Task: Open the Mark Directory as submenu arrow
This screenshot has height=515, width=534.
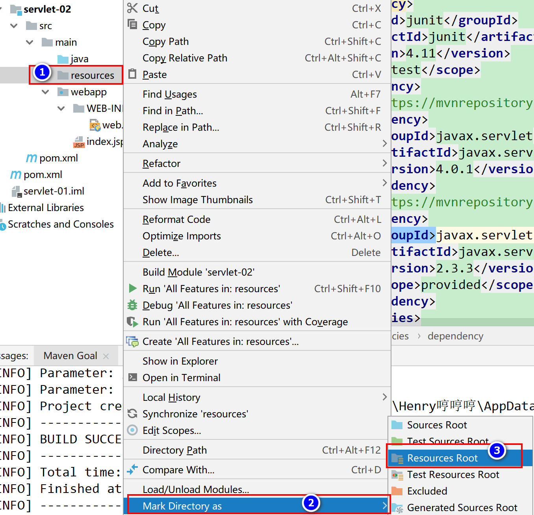Action: pyautogui.click(x=385, y=506)
